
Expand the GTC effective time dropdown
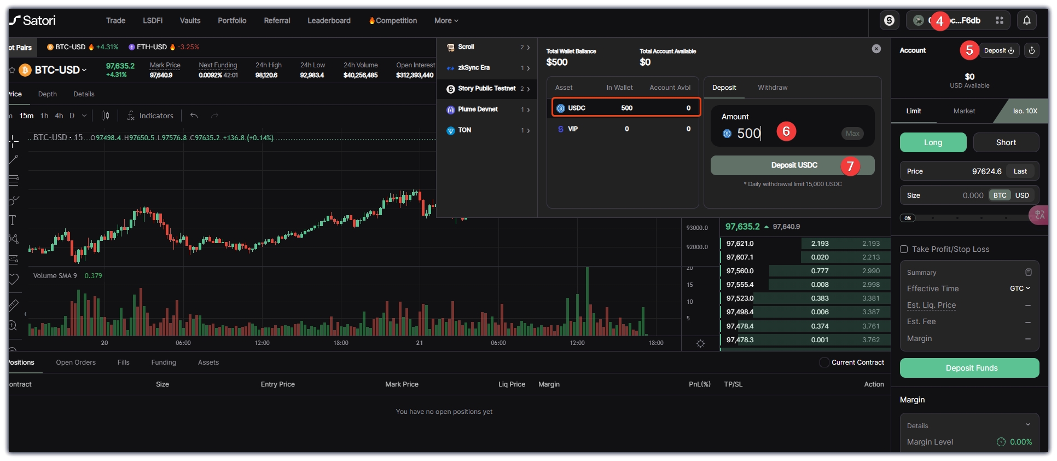(x=1020, y=289)
